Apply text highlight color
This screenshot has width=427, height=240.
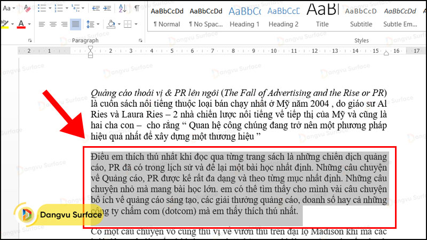point(5,24)
